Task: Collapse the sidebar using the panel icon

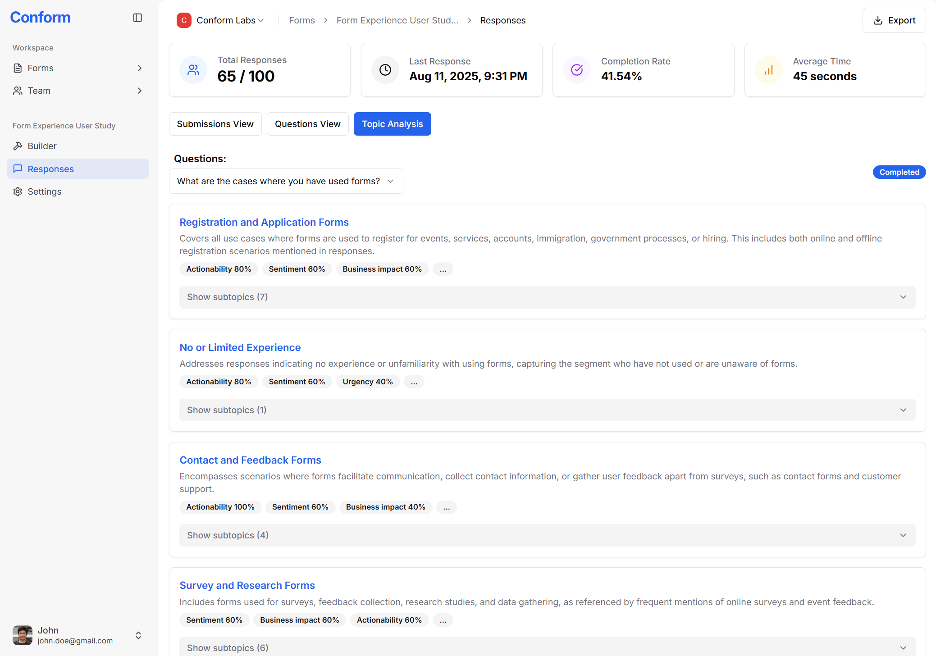Action: [x=137, y=18]
